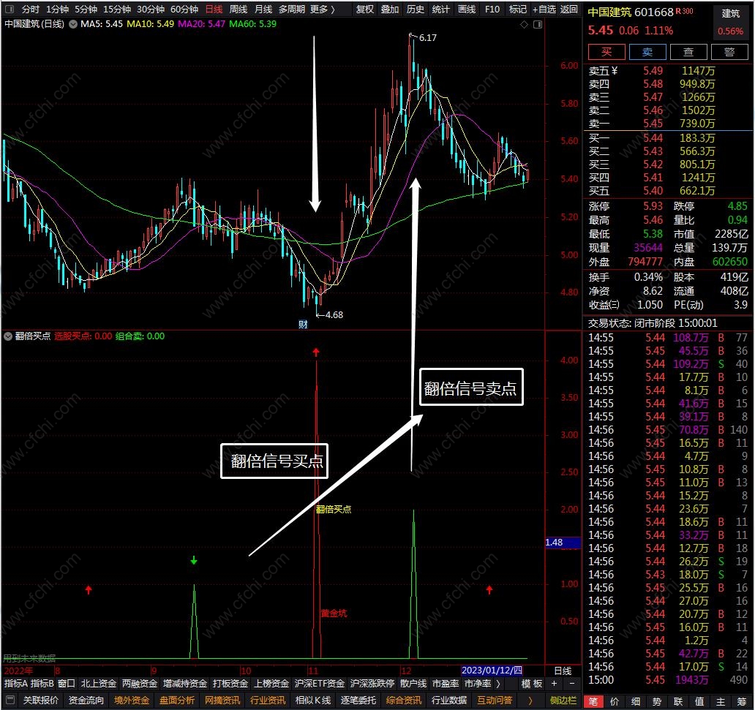Viewport: 755px width, 710px height.
Task: Show 上榜资金 indicator
Action: tap(271, 684)
